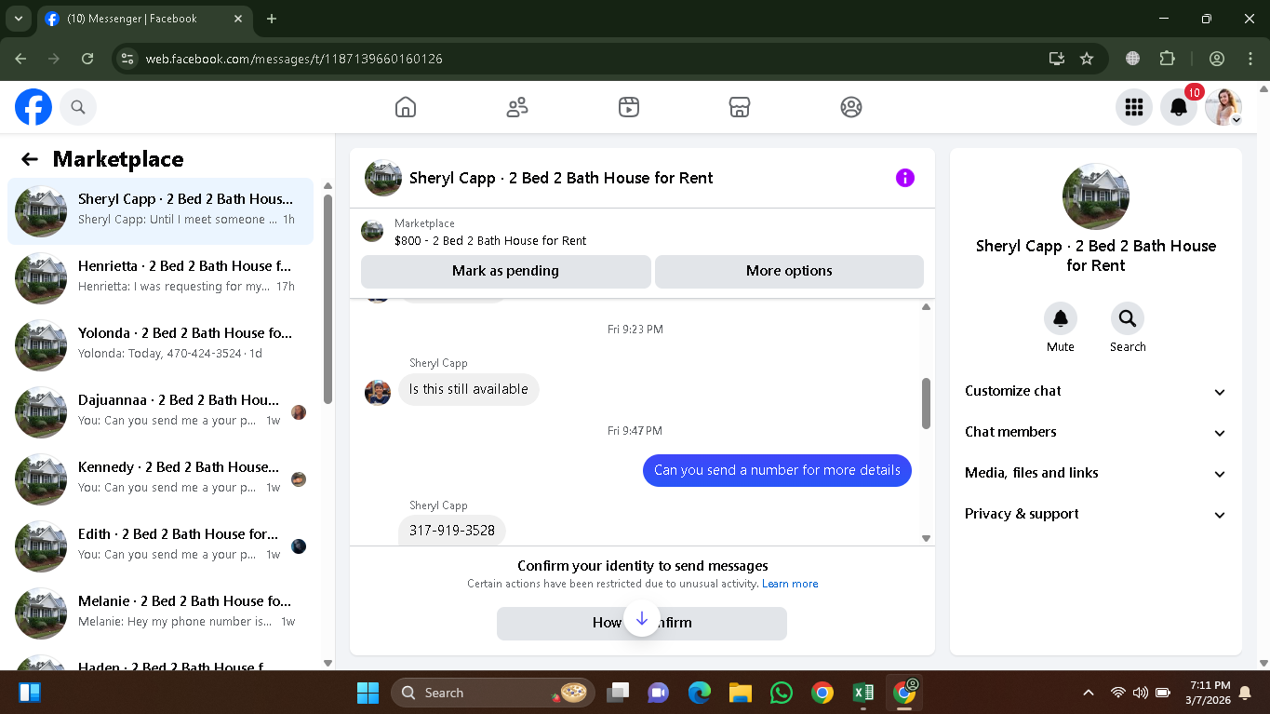This screenshot has width=1270, height=714.
Task: Open Chrome extensions puzzle icon
Action: (x=1168, y=59)
